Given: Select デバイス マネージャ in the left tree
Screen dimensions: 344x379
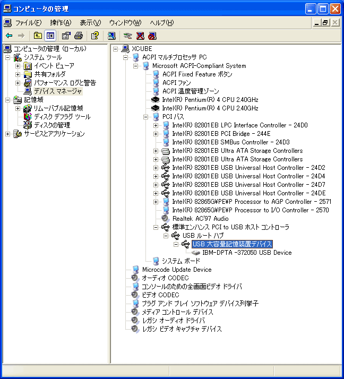Looking at the screenshot, I should click(58, 91).
